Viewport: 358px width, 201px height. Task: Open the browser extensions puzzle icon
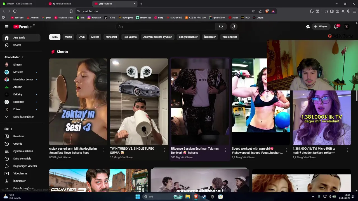(312, 11)
